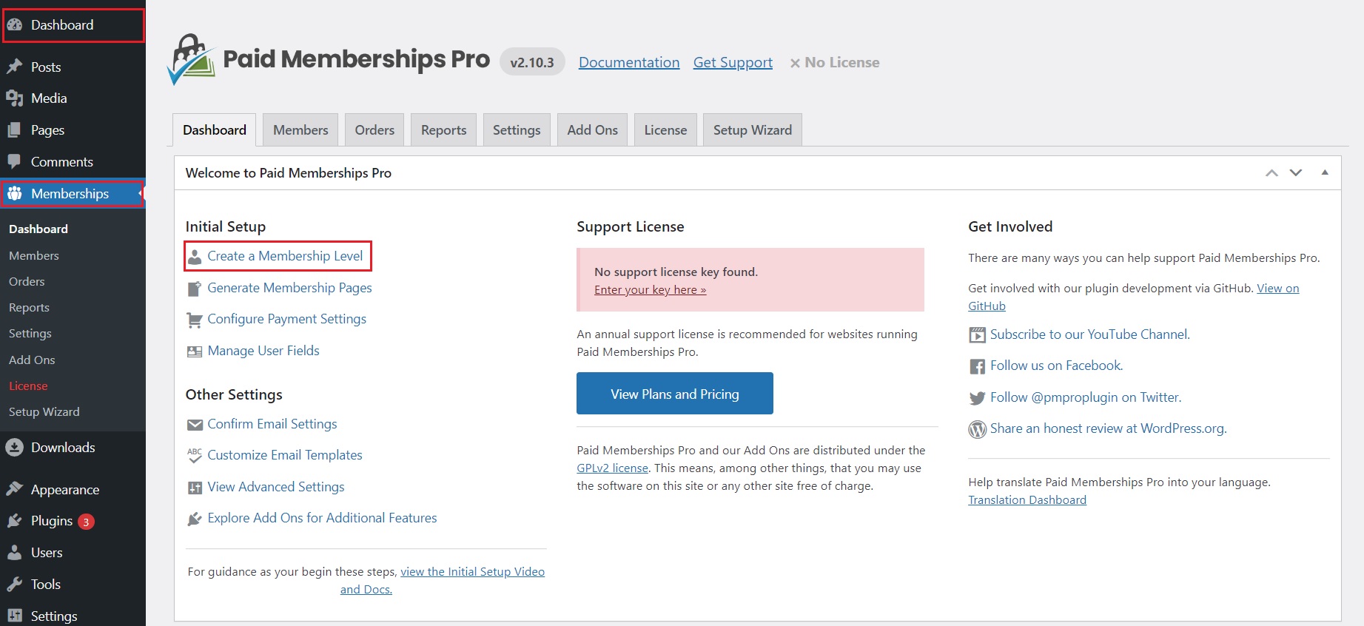Image resolution: width=1364 pixels, height=626 pixels.
Task: Open Reports in Memberships submenu
Action: [29, 307]
